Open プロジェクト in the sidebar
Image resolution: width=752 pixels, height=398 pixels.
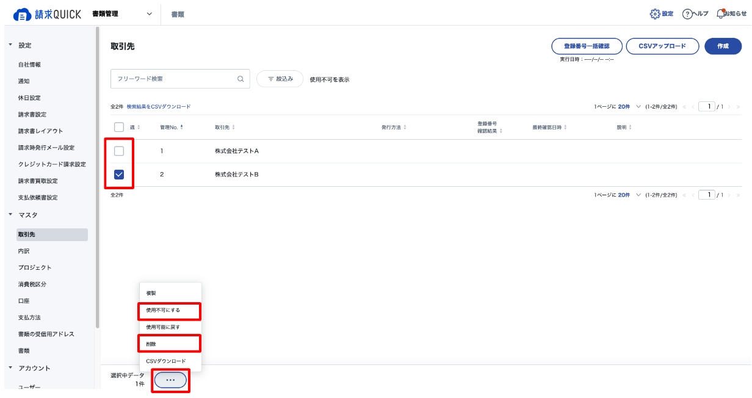point(35,267)
